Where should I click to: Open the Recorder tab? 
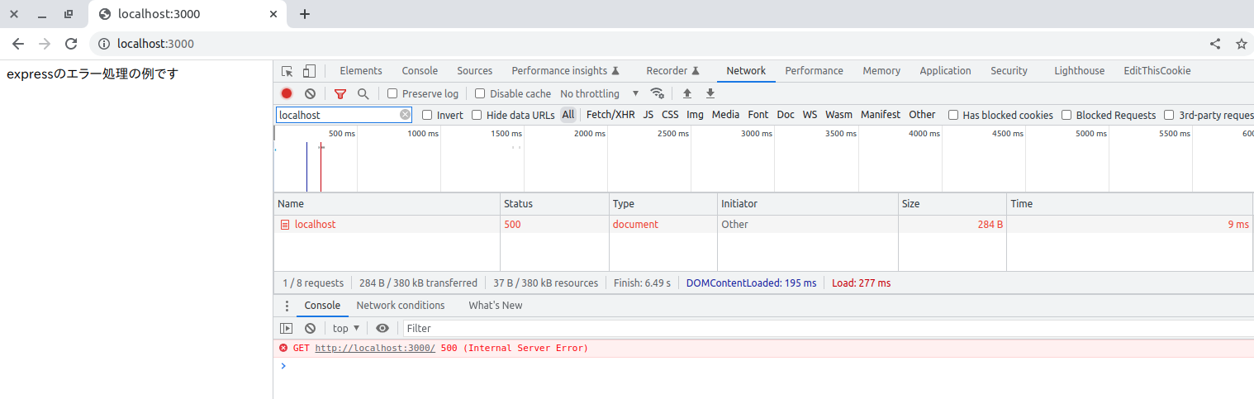(673, 71)
